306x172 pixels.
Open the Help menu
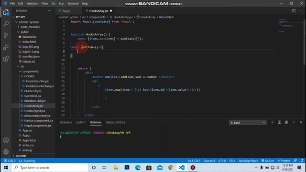pos(85,3)
